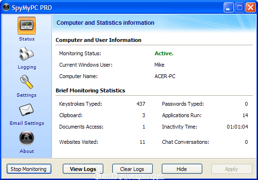Open the Settings wrench icon
Image resolution: width=258 pixels, height=180 pixels.
(x=27, y=82)
